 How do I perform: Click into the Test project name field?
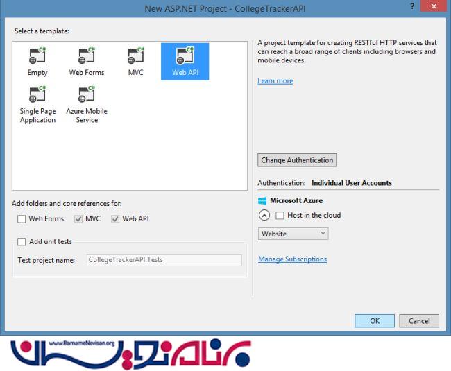point(164,261)
